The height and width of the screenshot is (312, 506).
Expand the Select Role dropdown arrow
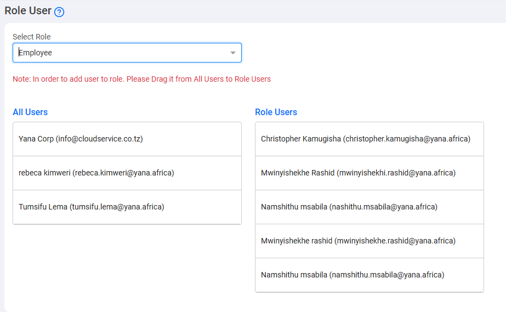(x=232, y=53)
